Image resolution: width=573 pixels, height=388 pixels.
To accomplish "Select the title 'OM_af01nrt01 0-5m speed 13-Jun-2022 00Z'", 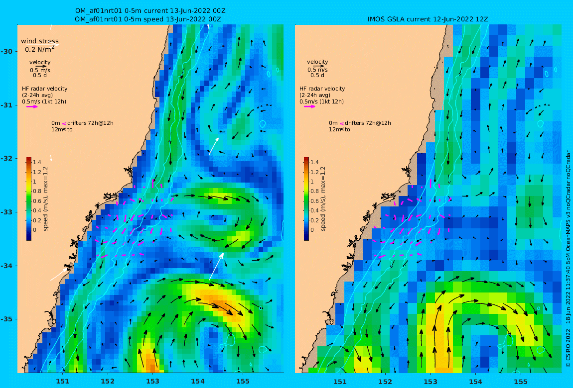I will (147, 19).
